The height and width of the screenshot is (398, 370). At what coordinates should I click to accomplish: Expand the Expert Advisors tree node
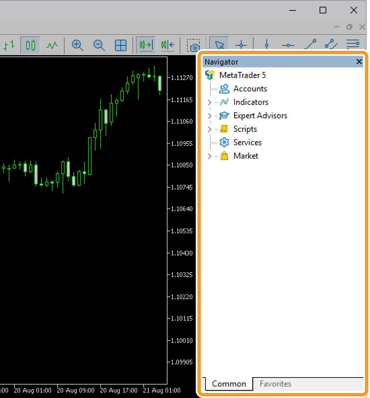[x=210, y=116]
